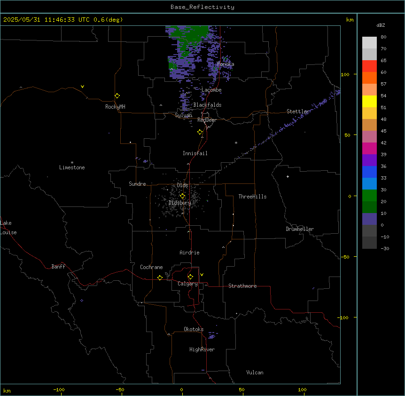Click the Didsbury town label

tap(180, 203)
